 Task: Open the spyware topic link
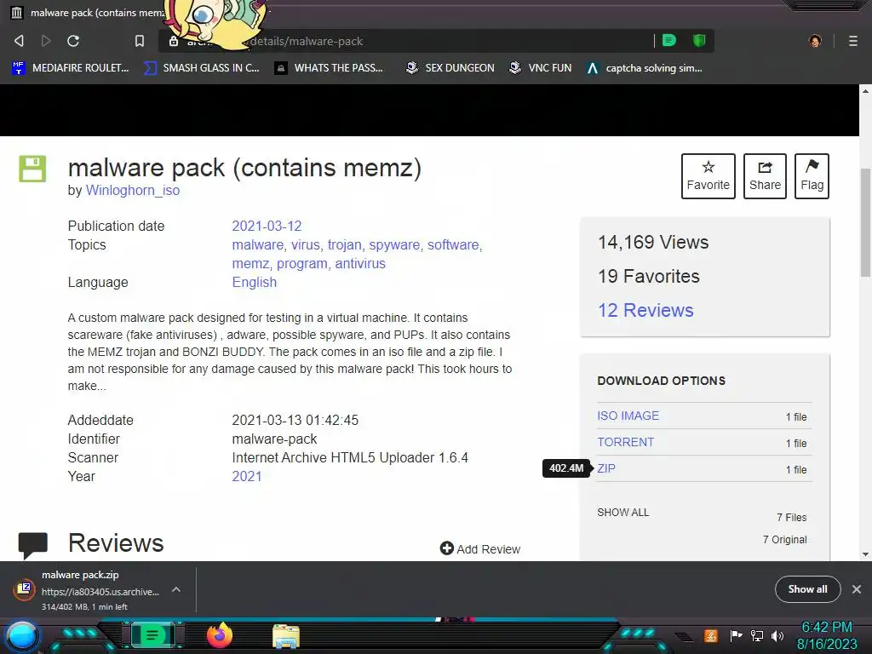394,244
